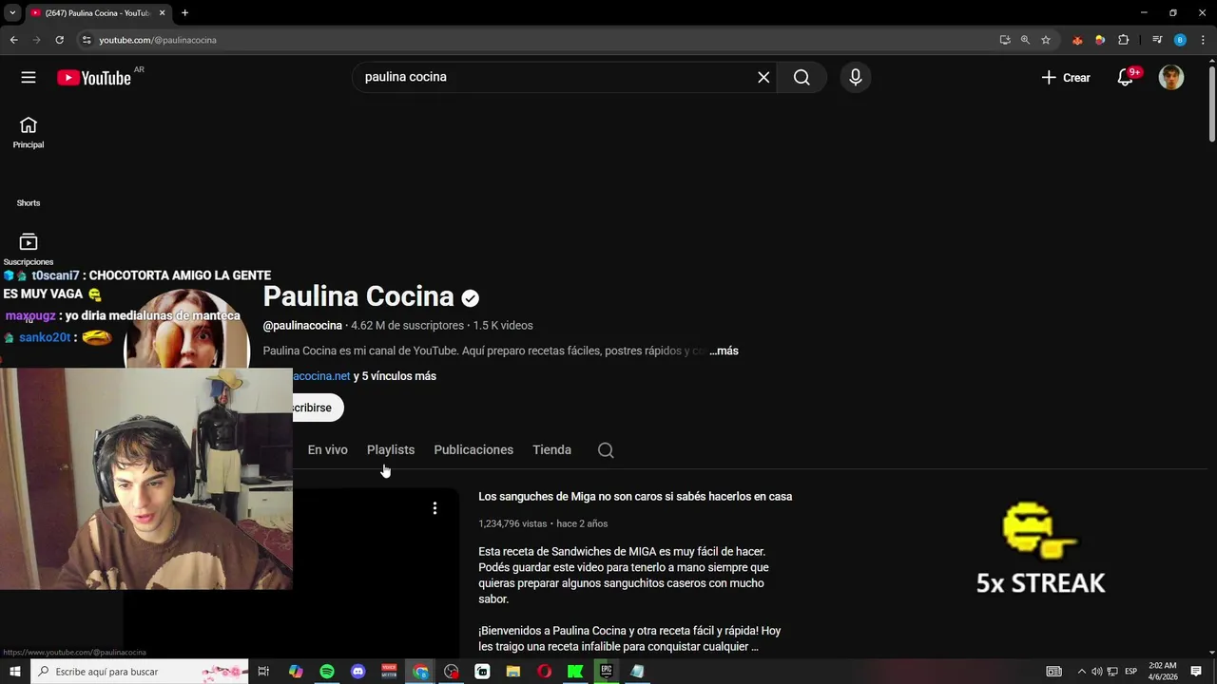Open Suscripciones in the sidebar
This screenshot has height=684, width=1217.
click(x=29, y=250)
